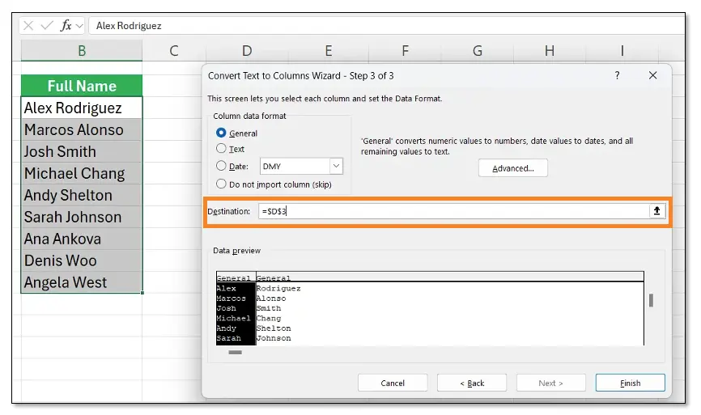Select the General data format radio
Viewport: 701px width, 415px height.
click(221, 133)
